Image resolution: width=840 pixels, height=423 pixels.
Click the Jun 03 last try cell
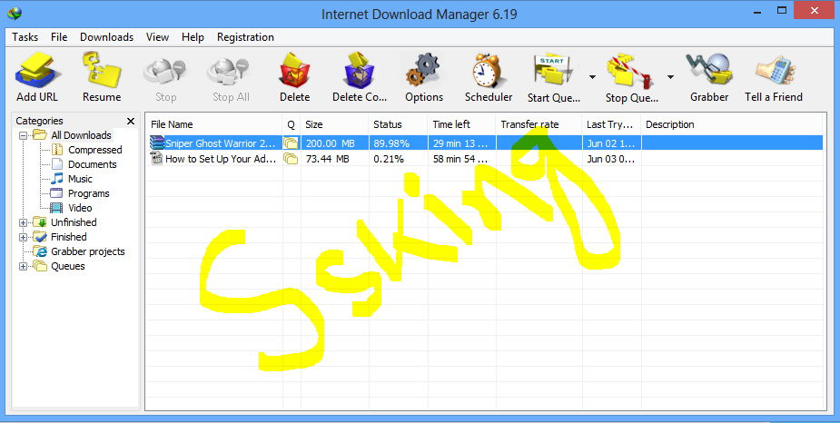[610, 159]
